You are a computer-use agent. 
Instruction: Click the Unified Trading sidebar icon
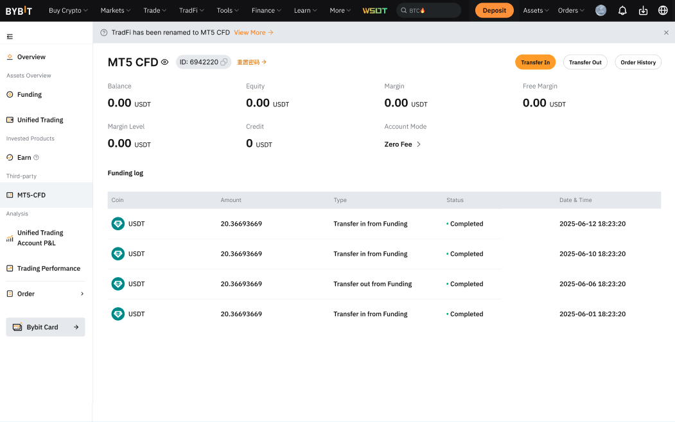point(10,120)
